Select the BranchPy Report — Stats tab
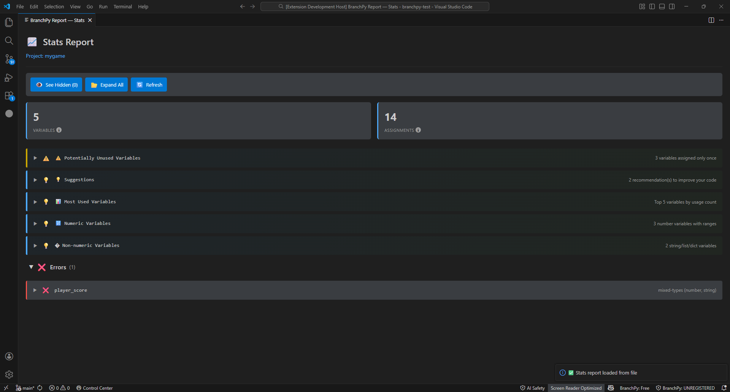 click(57, 20)
